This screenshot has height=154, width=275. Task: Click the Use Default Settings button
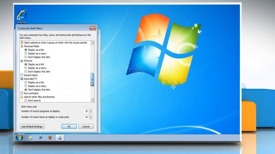[x=32, y=127]
